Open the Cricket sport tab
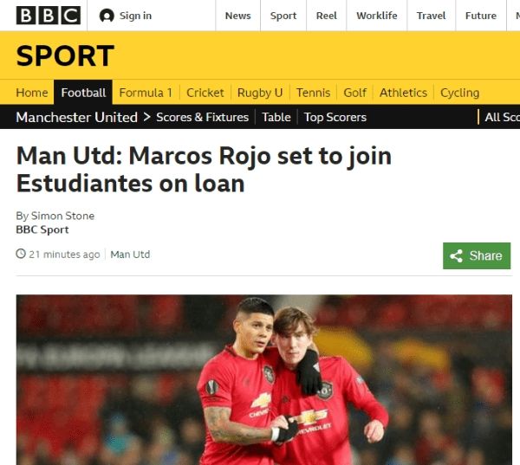This screenshot has width=520, height=465. 205,93
